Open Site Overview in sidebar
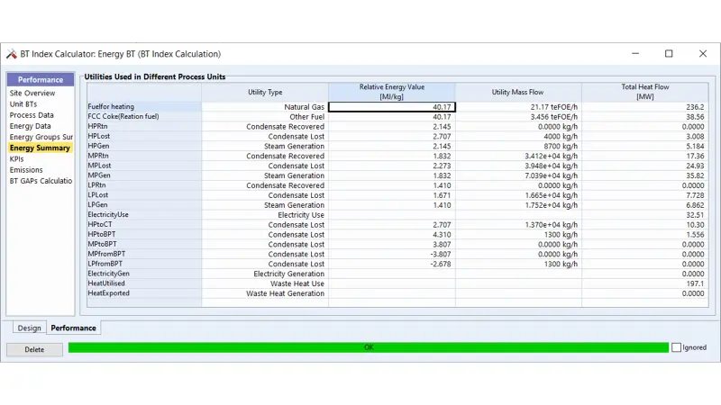 tap(32, 93)
